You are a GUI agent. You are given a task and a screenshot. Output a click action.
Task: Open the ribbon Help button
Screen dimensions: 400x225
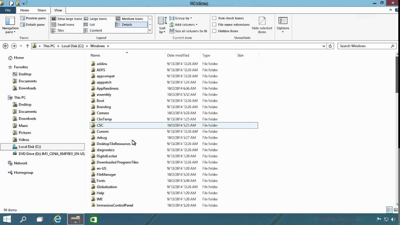[x=396, y=10]
